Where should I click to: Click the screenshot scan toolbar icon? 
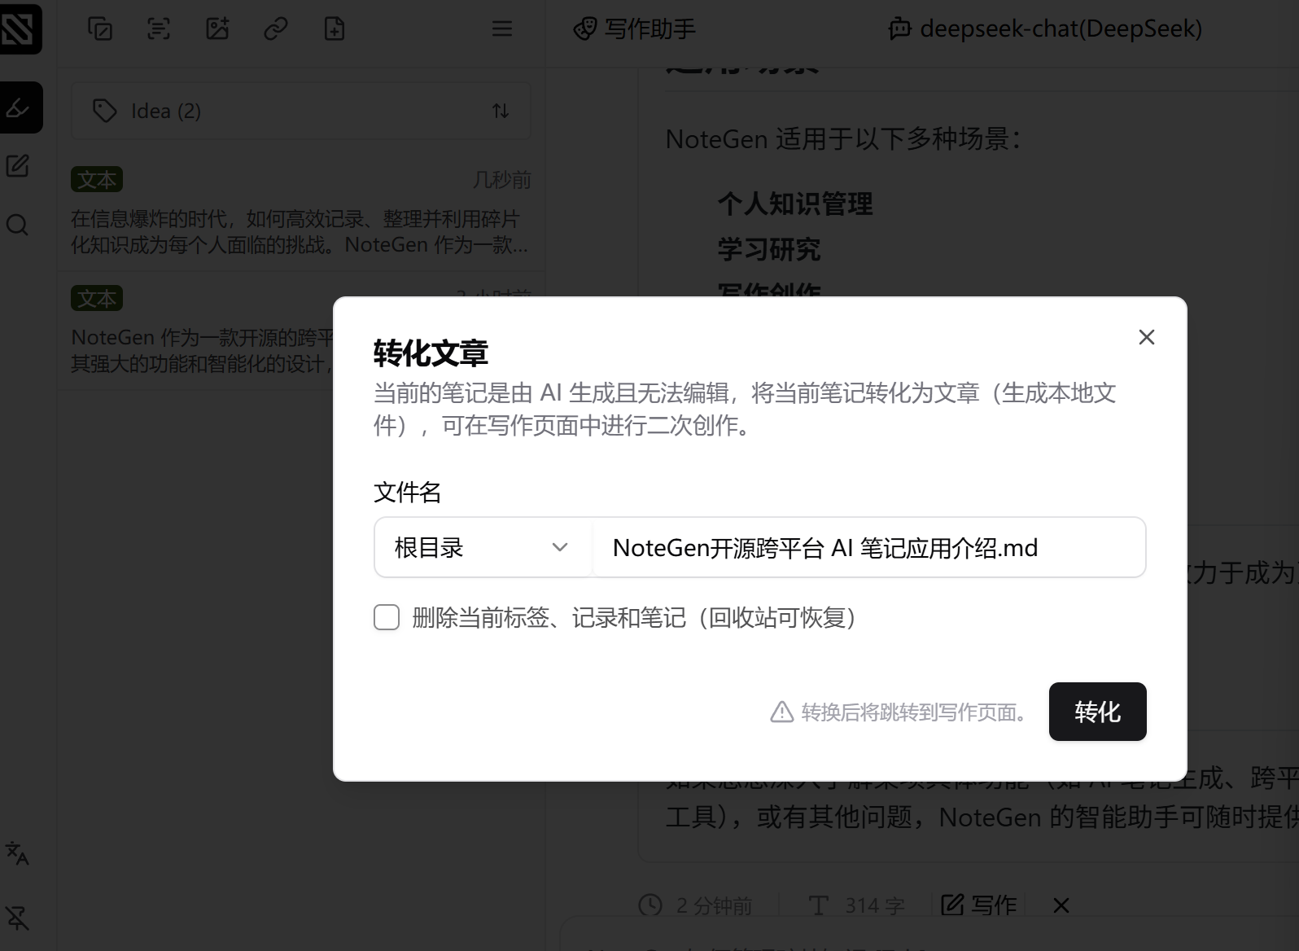coord(159,29)
